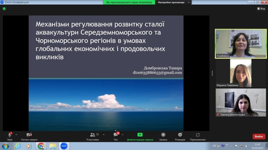Open Реакции reactions menu

coord(180,137)
